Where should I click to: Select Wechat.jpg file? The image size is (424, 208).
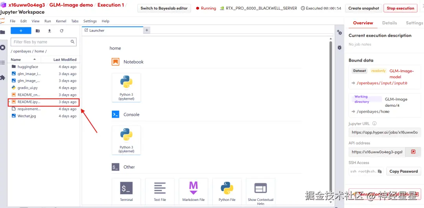click(x=44, y=116)
